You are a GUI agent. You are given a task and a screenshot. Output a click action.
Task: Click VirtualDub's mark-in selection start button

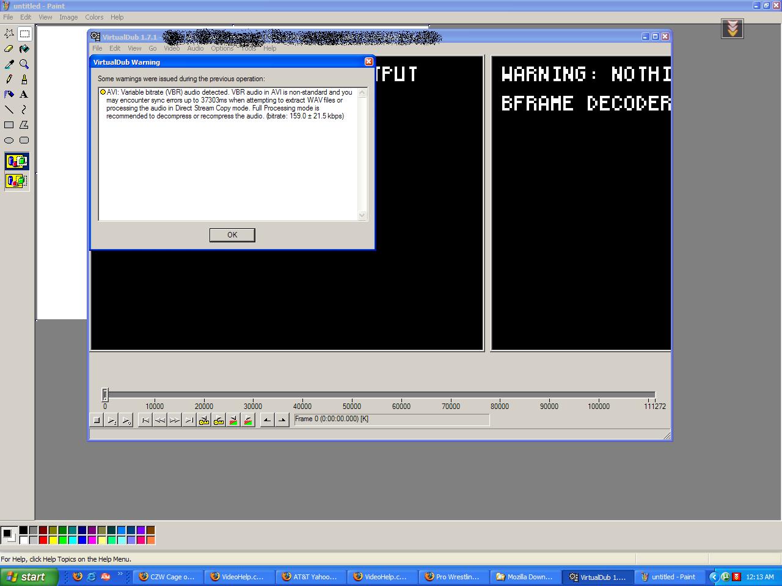(267, 420)
